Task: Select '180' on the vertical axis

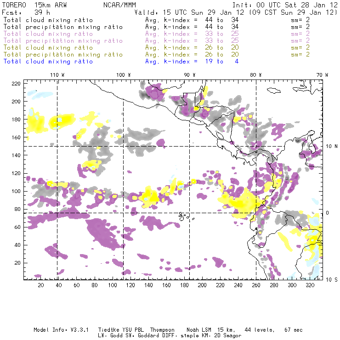Action: pyautogui.click(x=16, y=119)
